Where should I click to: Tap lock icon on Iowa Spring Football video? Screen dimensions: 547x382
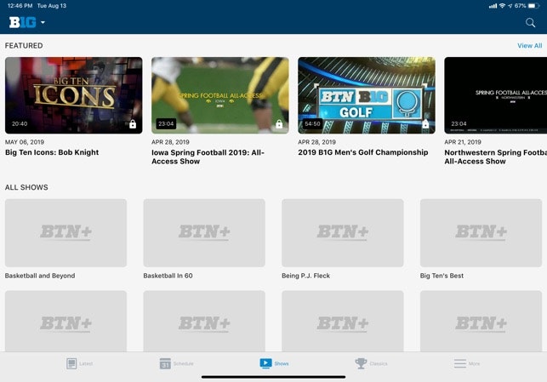pyautogui.click(x=278, y=124)
